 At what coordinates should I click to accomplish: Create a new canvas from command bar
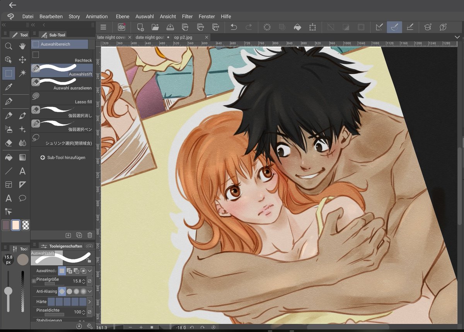140,27
